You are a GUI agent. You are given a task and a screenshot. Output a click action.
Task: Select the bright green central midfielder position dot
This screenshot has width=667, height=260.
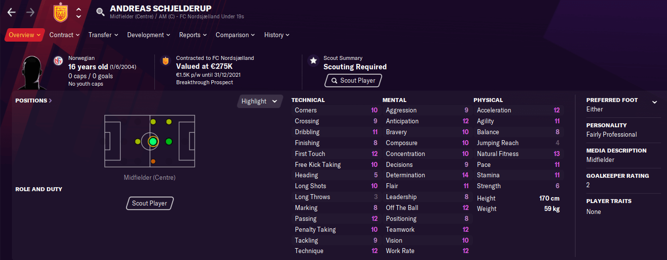[x=152, y=142]
